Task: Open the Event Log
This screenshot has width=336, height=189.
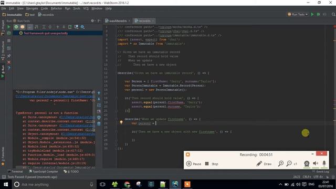Action: coord(321,172)
